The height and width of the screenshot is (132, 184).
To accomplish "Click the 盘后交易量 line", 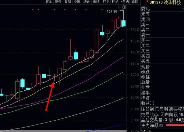I will [162, 120].
